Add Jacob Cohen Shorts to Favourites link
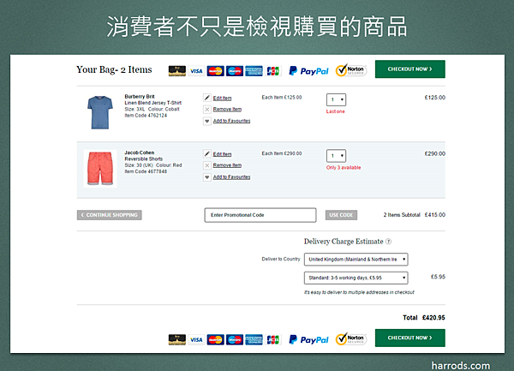 [232, 177]
